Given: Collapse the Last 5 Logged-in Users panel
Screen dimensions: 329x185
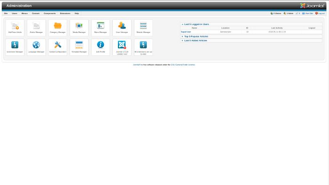Looking at the screenshot, I should click(x=196, y=24).
